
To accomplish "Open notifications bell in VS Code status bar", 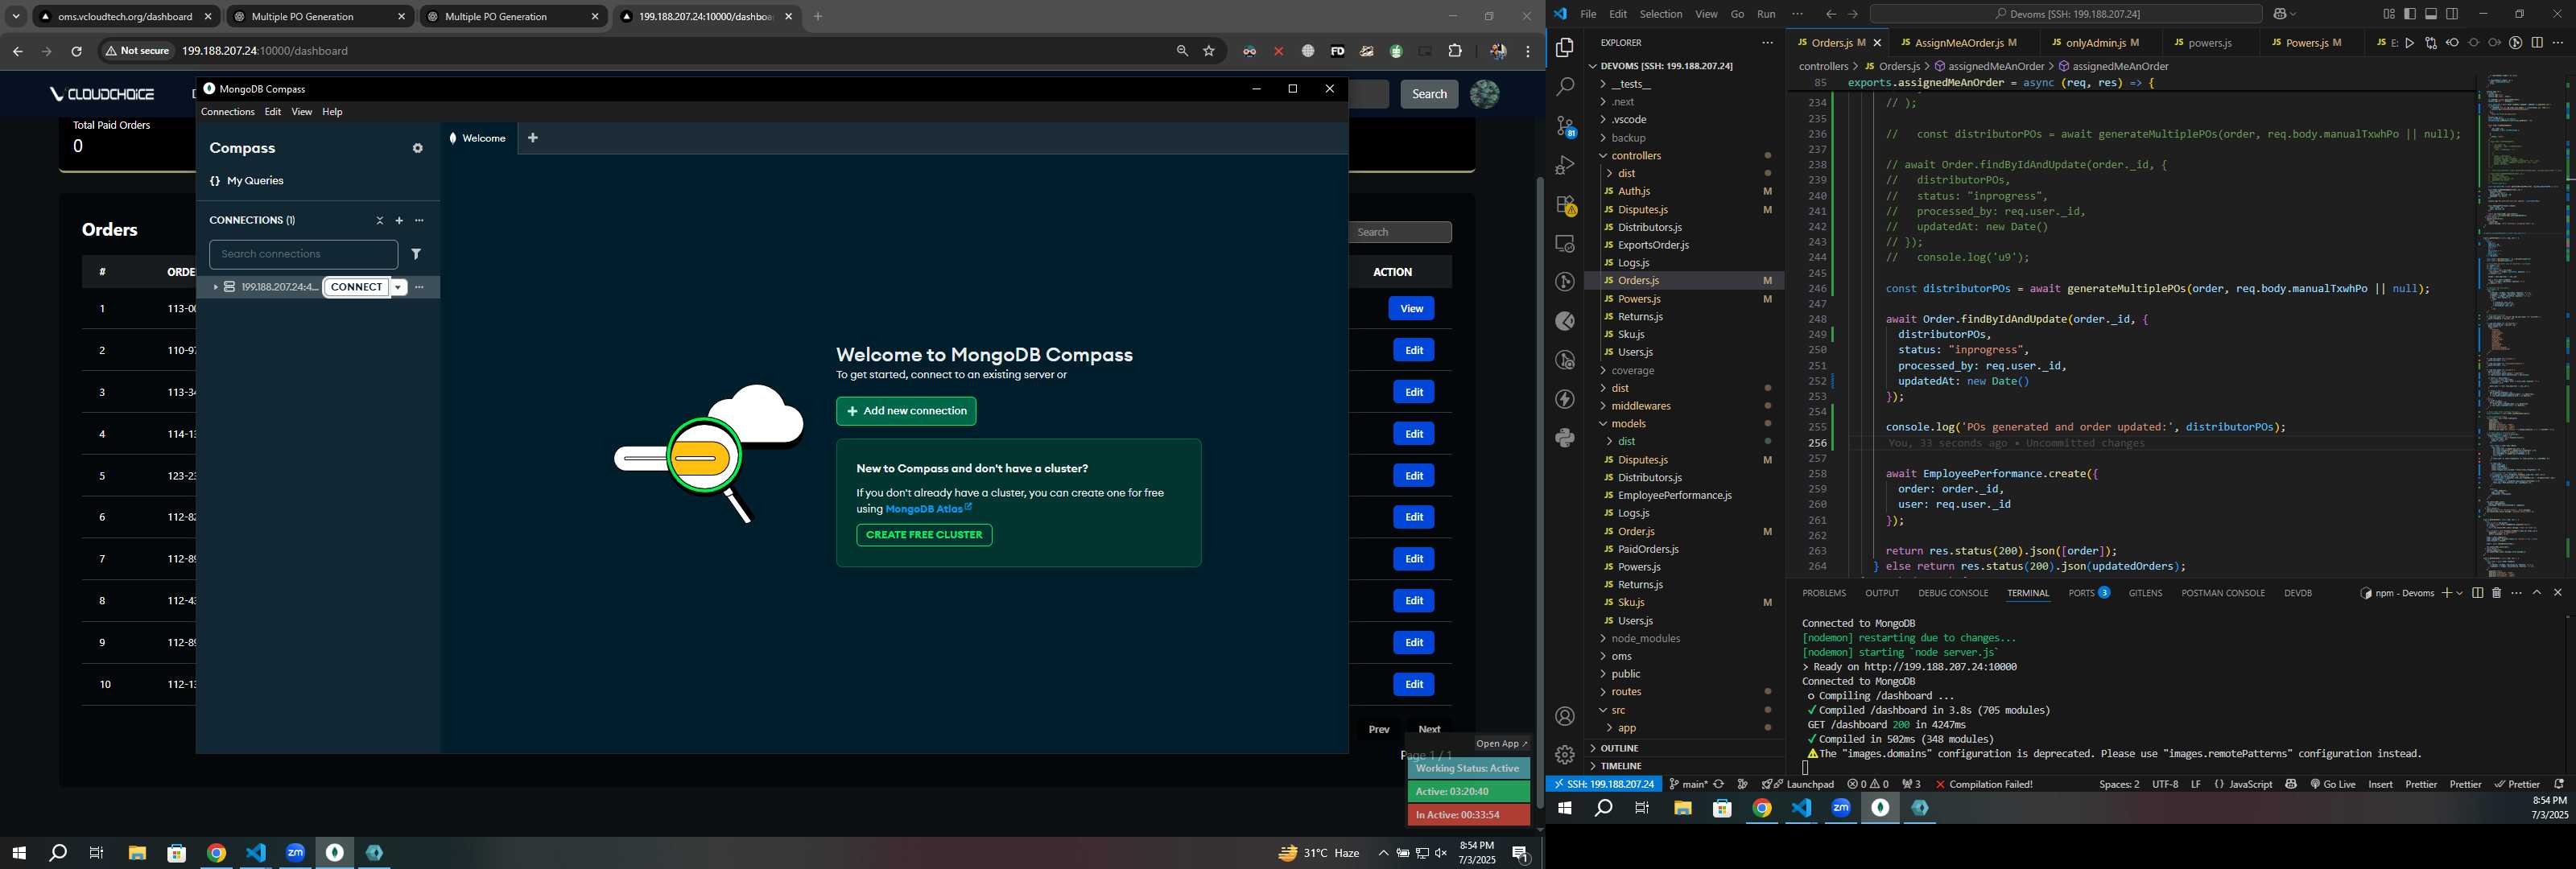I will pos(2559,784).
